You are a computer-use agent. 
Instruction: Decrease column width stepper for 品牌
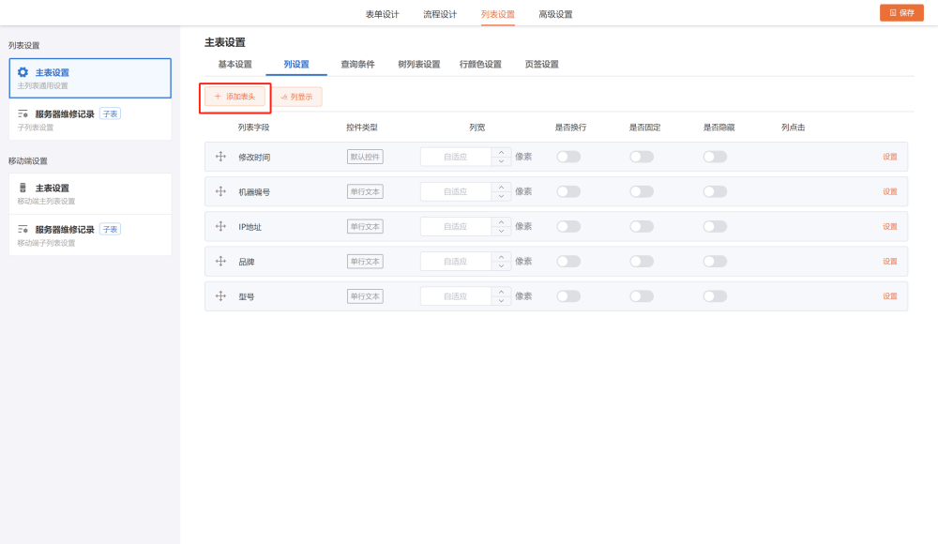tap(502, 266)
